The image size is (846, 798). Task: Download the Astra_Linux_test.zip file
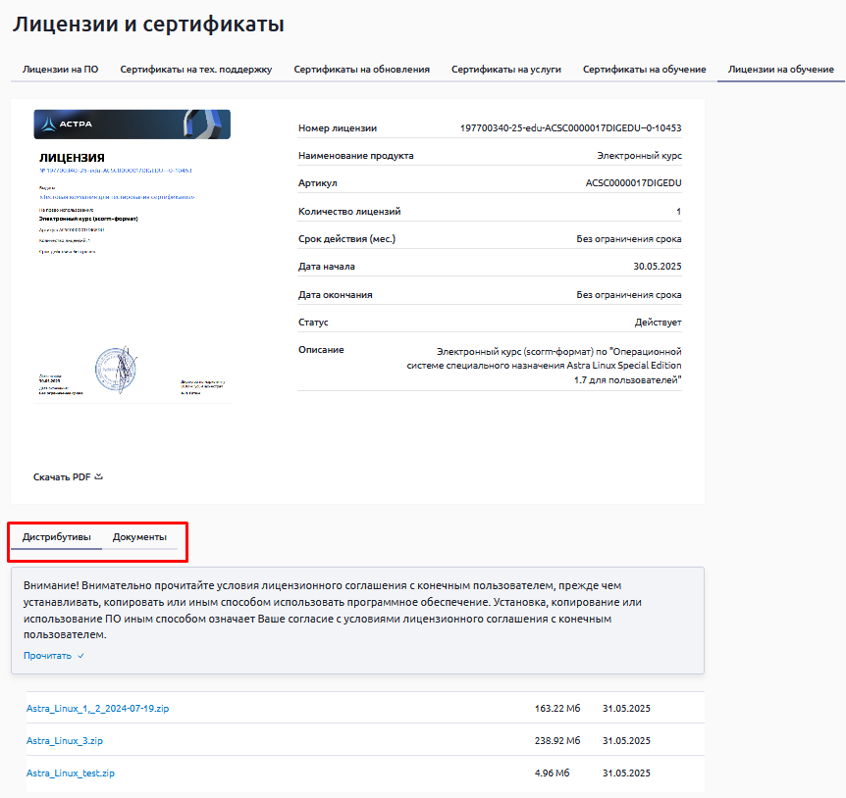pos(71,773)
